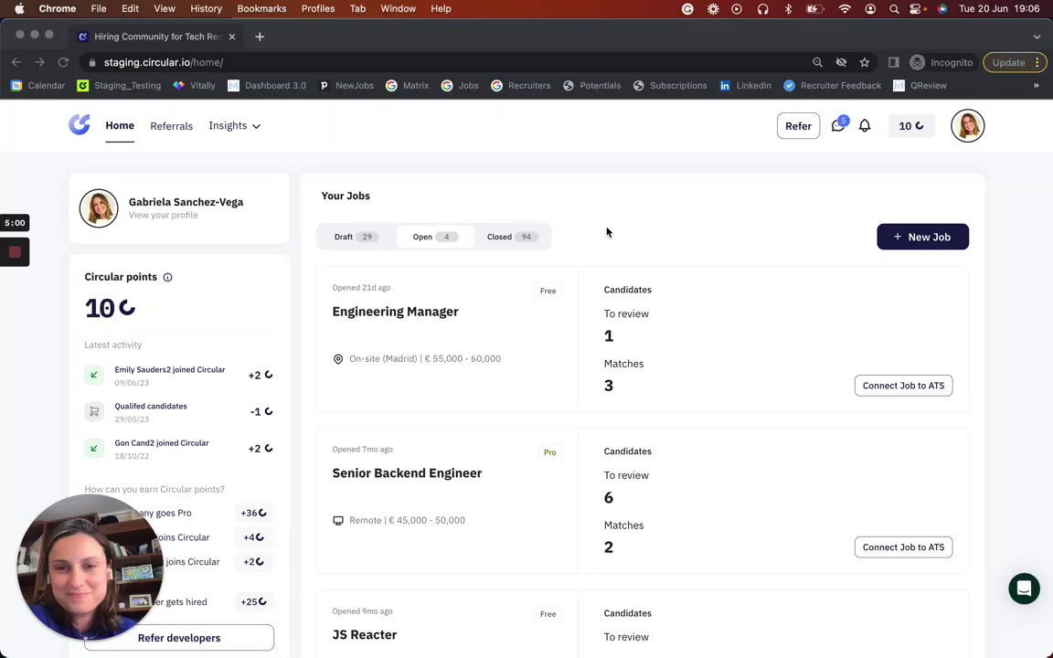1053x658 pixels.
Task: Click Qualifed candidates activity entry
Action: click(x=178, y=411)
